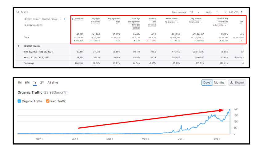The height and width of the screenshot is (151, 259).
Task: Add a dimension with the blue plus icon
Action: pos(65,19)
